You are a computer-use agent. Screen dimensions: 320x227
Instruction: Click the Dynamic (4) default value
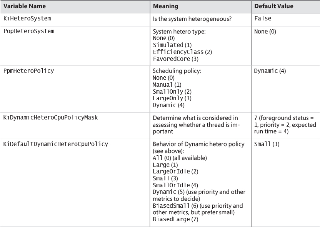(x=270, y=71)
